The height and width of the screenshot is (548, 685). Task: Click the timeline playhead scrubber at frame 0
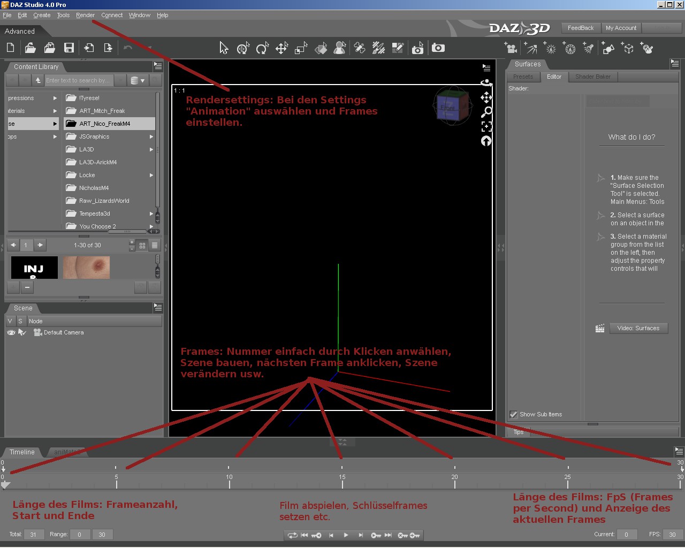(x=5, y=484)
